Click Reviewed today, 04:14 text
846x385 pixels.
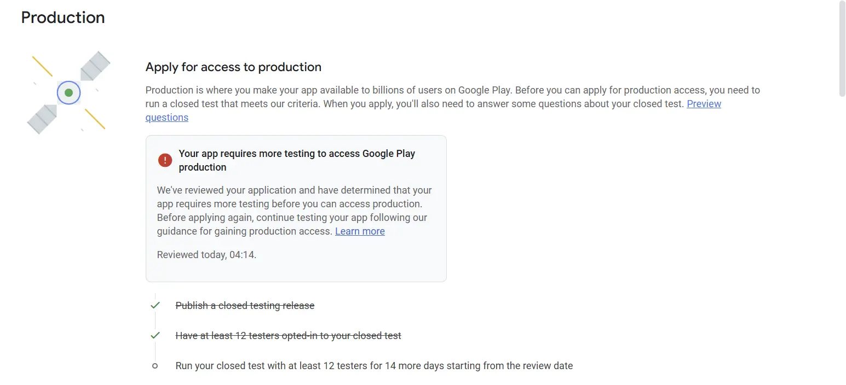206,254
